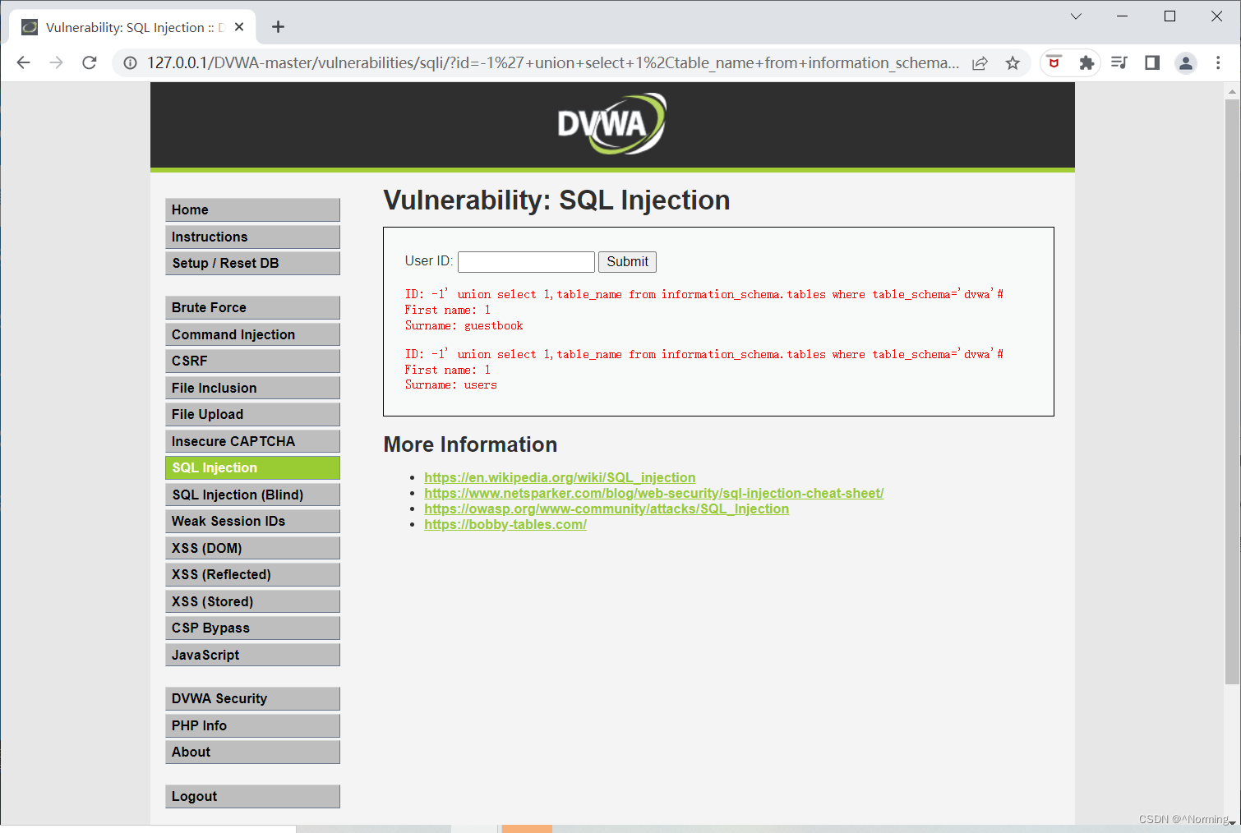
Task: Log out via Logout button
Action: tap(252, 796)
